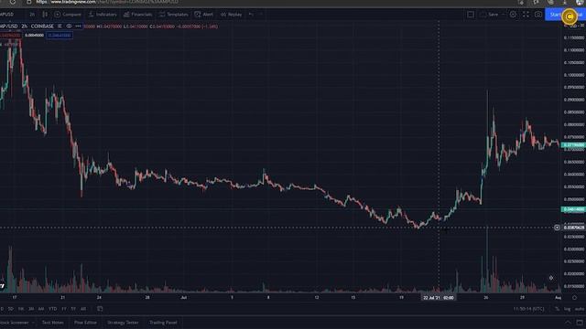Open the Stock Screener tab
This screenshot has width=586, height=329.
15,323
